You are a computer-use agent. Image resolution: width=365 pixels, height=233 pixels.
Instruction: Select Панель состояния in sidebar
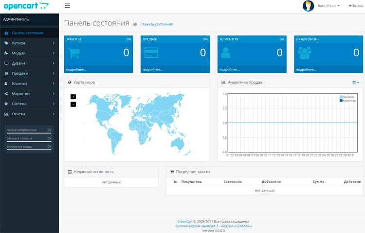coord(29,33)
